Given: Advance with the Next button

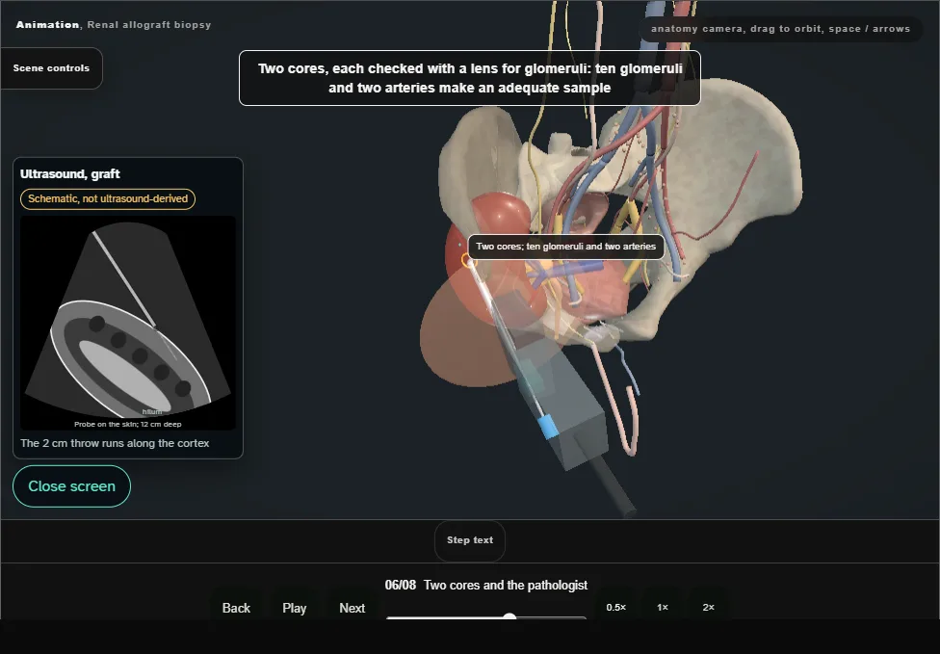Looking at the screenshot, I should pos(352,608).
